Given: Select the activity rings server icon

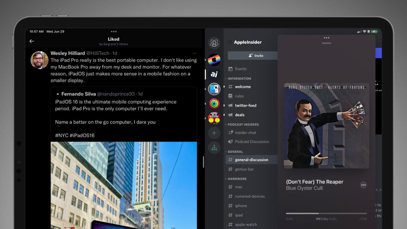Looking at the screenshot, I should click(x=214, y=104).
